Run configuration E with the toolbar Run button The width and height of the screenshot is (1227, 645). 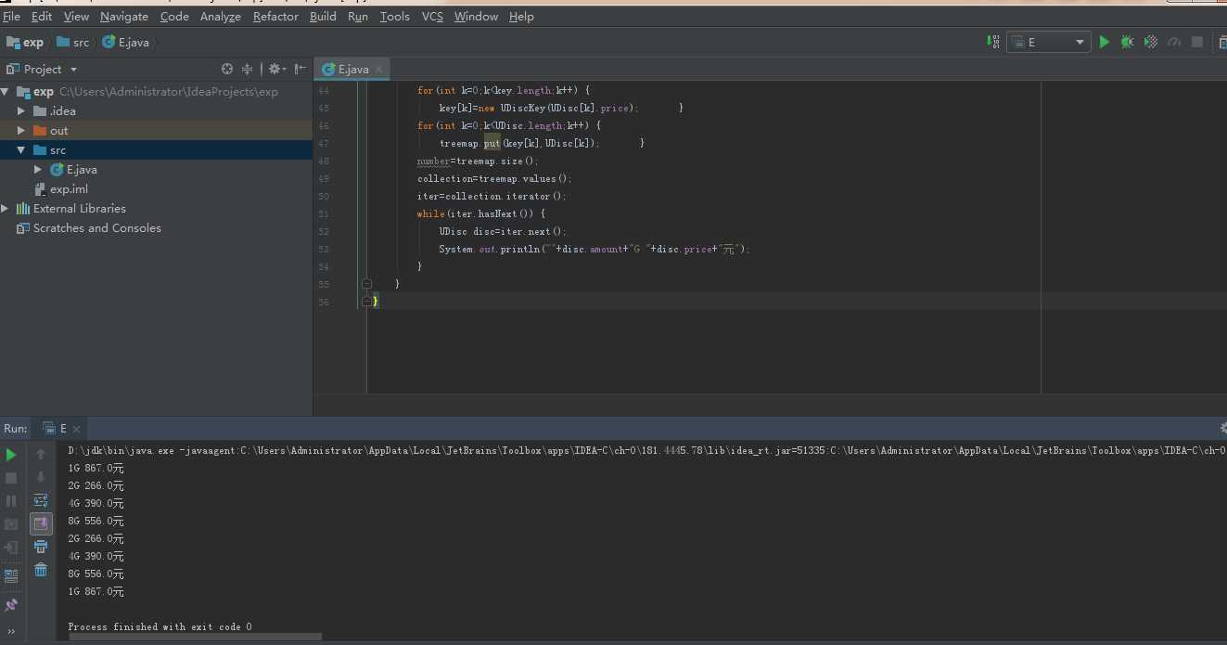[1104, 42]
